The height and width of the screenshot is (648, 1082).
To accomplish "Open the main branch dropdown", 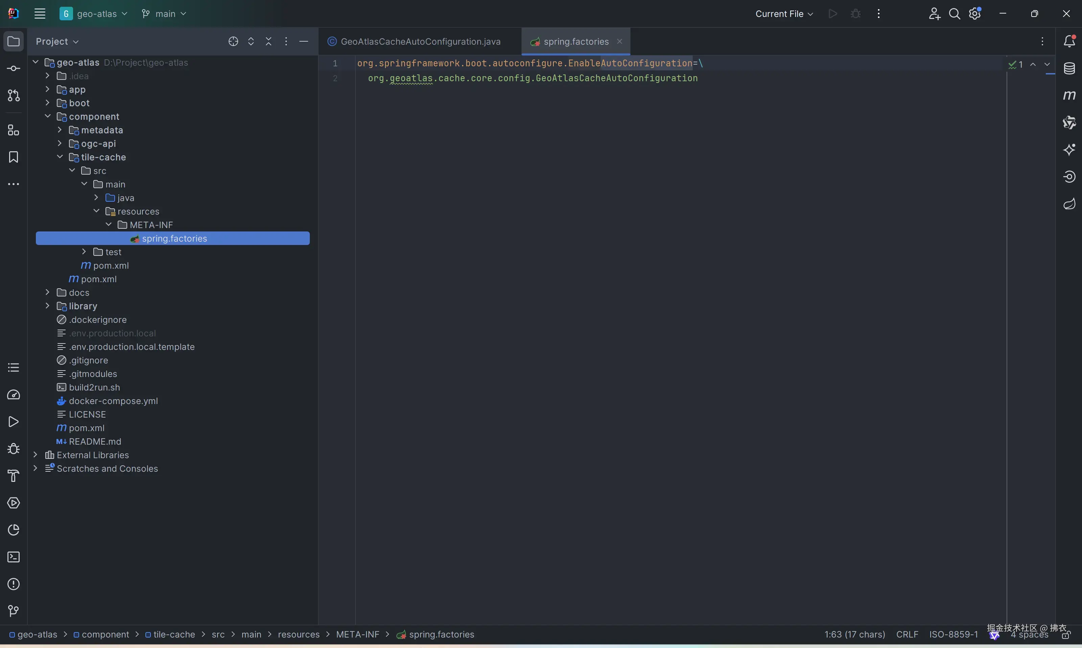I will pyautogui.click(x=164, y=14).
